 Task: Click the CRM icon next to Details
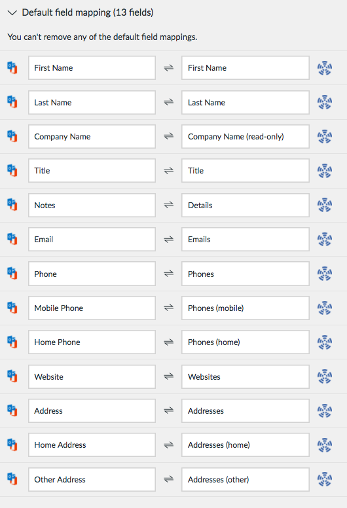click(324, 205)
